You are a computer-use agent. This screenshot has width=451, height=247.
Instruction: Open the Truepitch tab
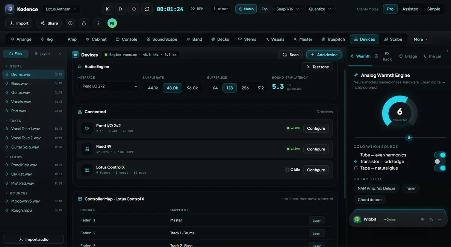point(333,39)
